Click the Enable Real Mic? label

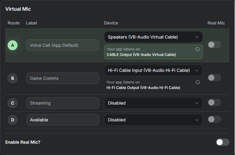[23, 142]
